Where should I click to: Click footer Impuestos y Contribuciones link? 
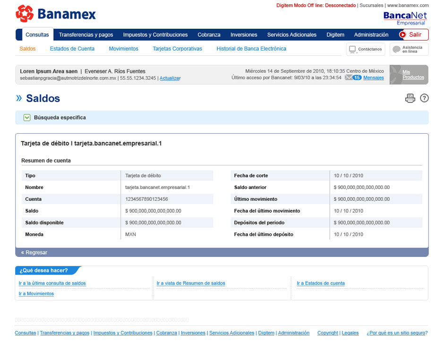(x=123, y=333)
